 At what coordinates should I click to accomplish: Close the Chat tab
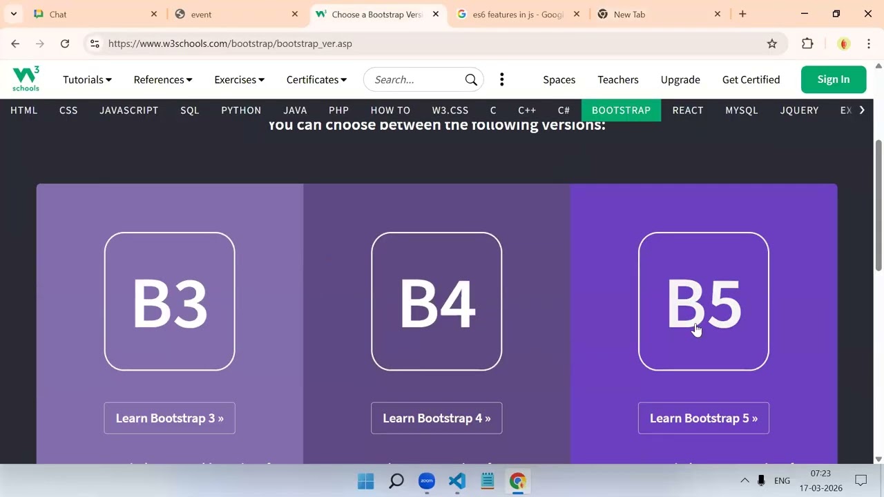tap(154, 14)
